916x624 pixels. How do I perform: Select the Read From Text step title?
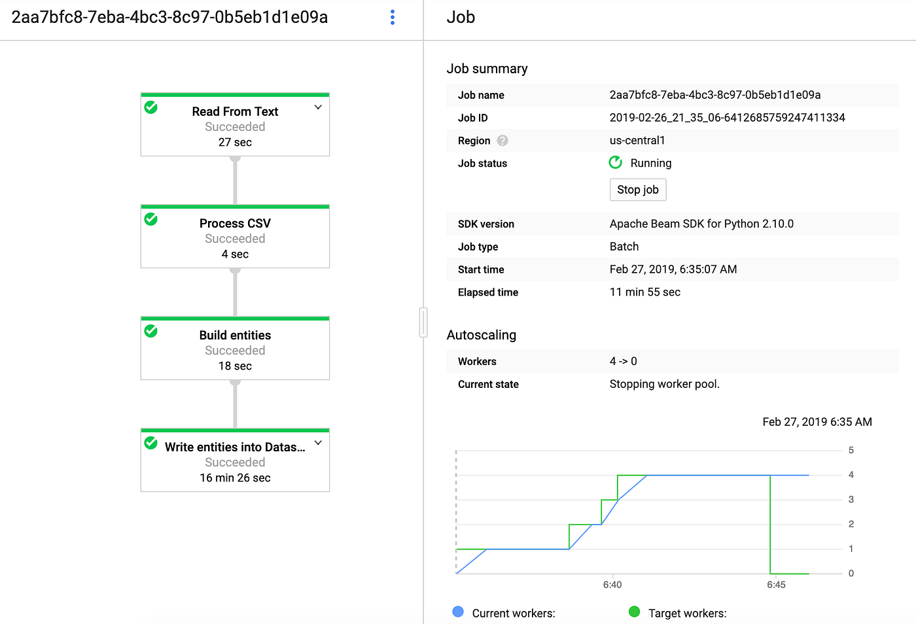coord(235,112)
